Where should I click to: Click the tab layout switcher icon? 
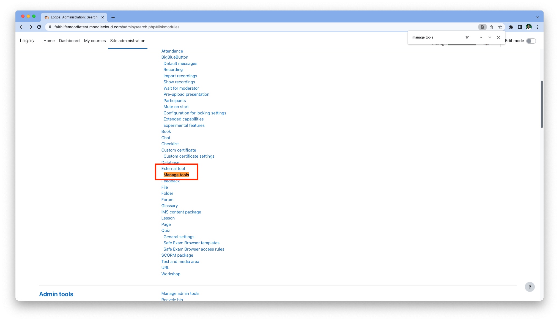tap(520, 27)
